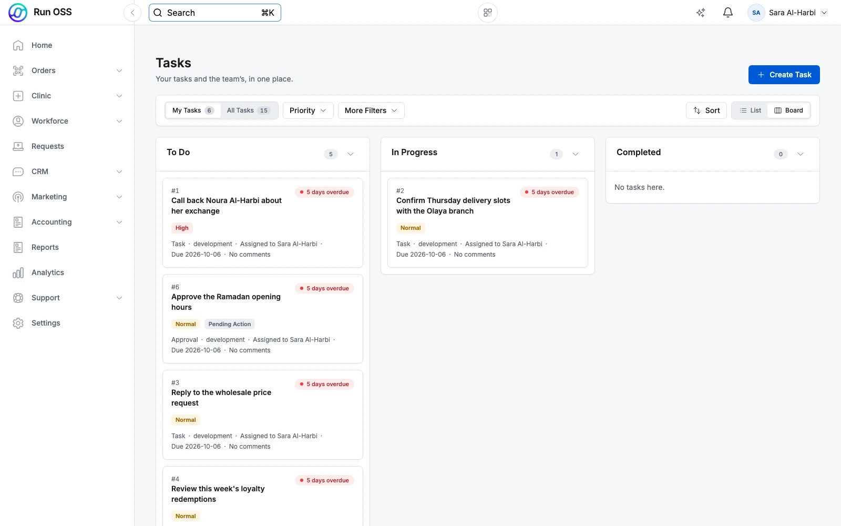The width and height of the screenshot is (841, 526).
Task: Collapse the To Do column
Action: click(x=351, y=154)
